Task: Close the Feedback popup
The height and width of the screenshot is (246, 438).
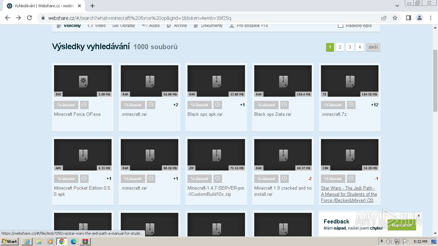Action: click(x=418, y=216)
